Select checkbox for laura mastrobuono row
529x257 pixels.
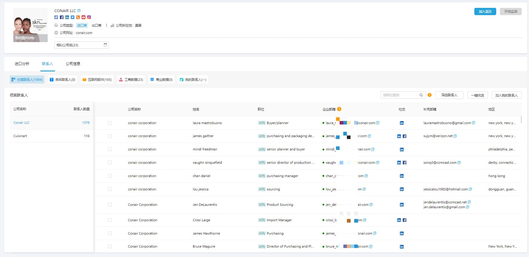110,123
